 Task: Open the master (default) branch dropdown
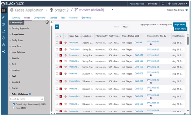pyautogui.click(x=113, y=10)
